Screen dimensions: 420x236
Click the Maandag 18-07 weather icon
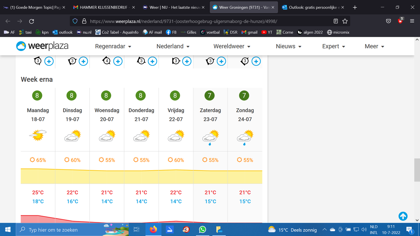pos(38,135)
